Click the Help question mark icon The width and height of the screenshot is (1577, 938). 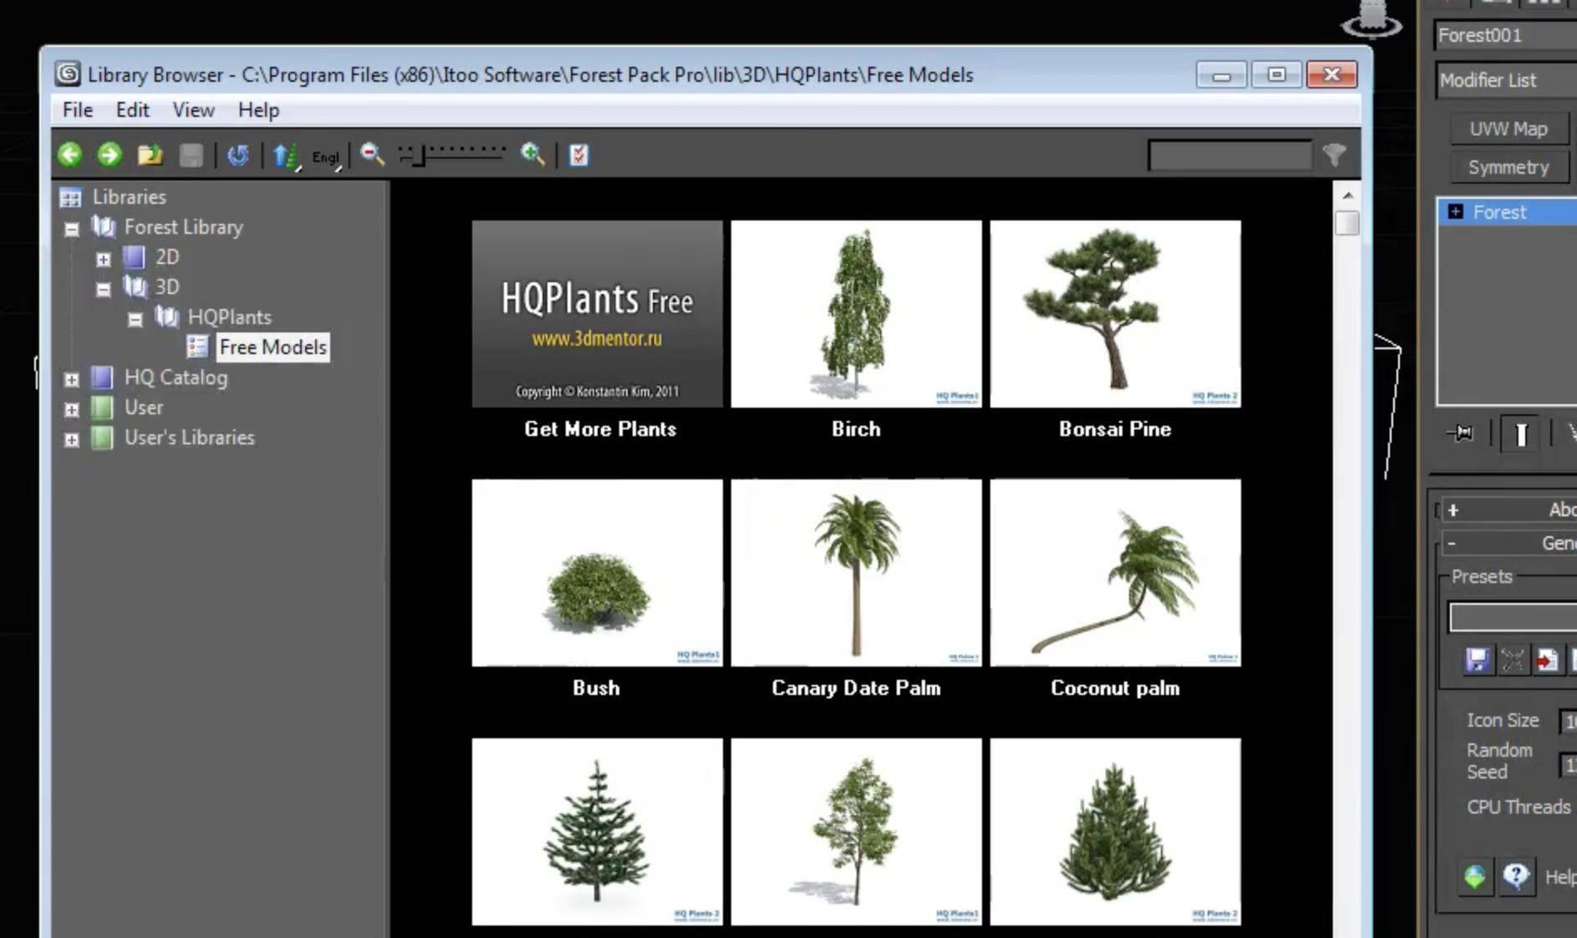[x=1516, y=876]
